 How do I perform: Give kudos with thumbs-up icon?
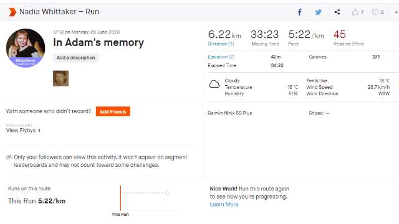click(x=355, y=12)
